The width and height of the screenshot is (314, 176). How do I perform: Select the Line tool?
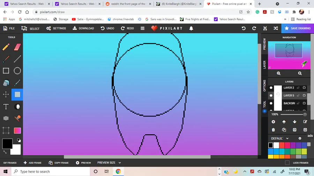(x=17, y=59)
